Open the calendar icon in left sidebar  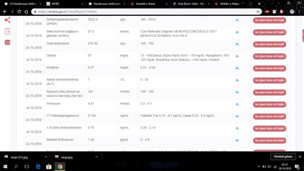7,31
